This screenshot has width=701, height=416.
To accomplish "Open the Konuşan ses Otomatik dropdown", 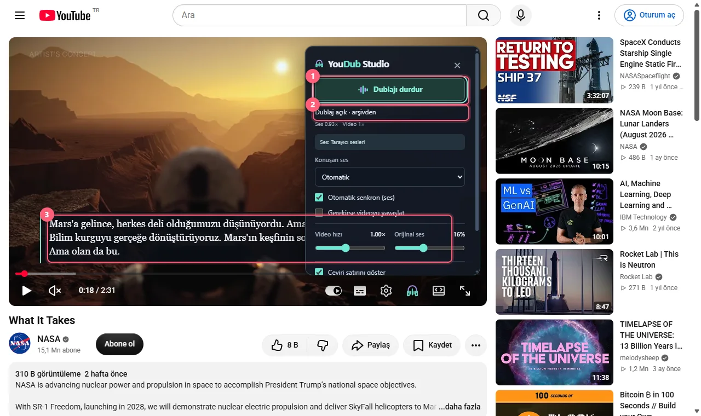I will point(390,177).
